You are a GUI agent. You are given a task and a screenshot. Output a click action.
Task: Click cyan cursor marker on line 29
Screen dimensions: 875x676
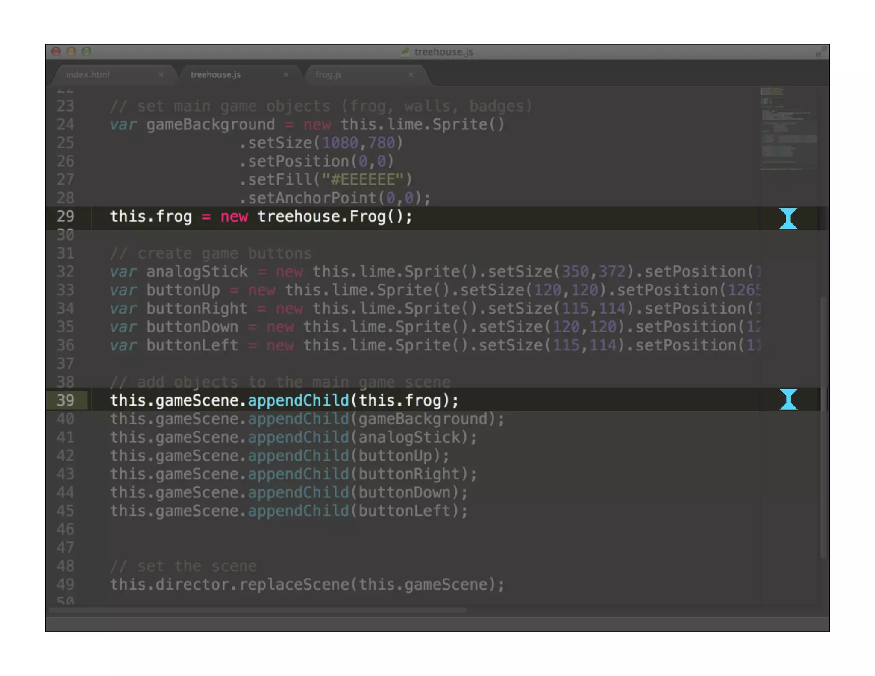[788, 218]
